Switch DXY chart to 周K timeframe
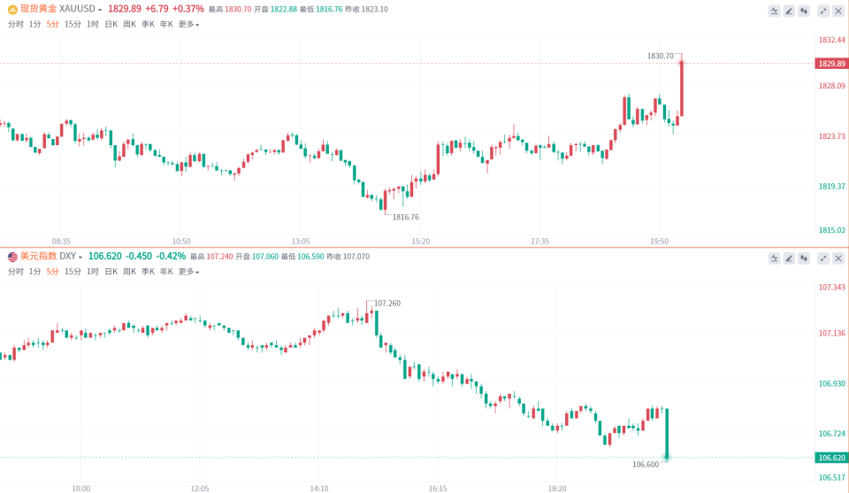 [x=129, y=272]
